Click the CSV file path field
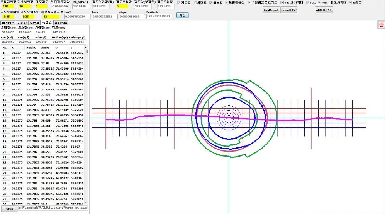 coord(53,208)
